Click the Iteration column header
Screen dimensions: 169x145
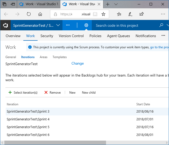tap(12, 104)
